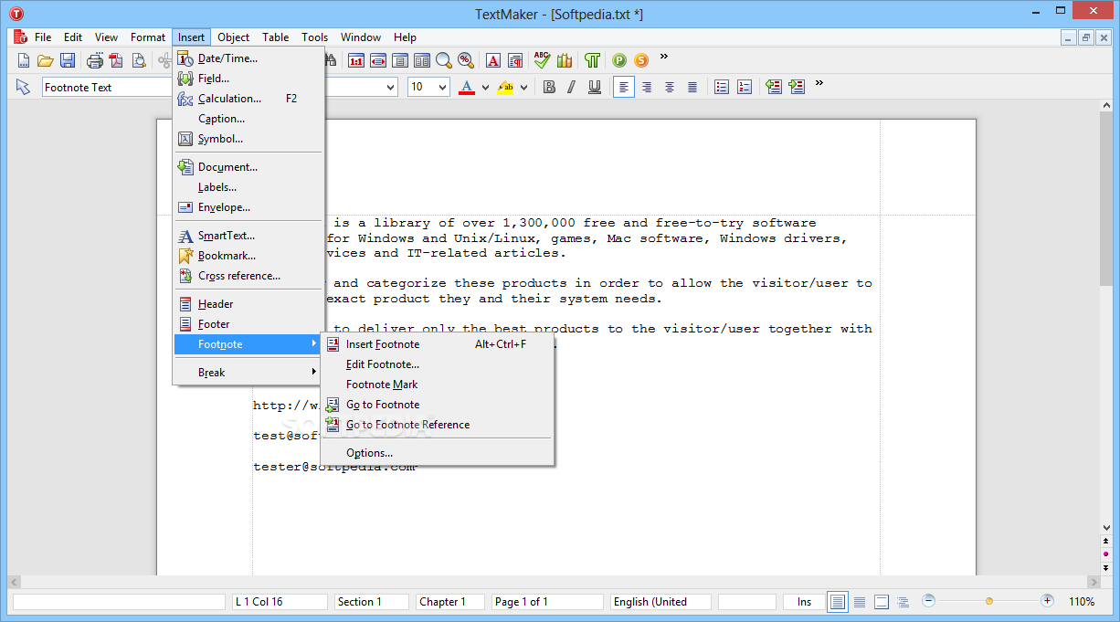The image size is (1120, 622).
Task: Toggle formatting marks green pilcrow icon
Action: click(x=593, y=61)
